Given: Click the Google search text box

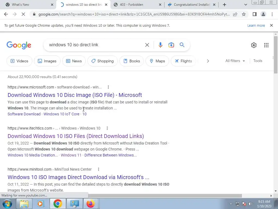Looking at the screenshot, I should (96, 45).
